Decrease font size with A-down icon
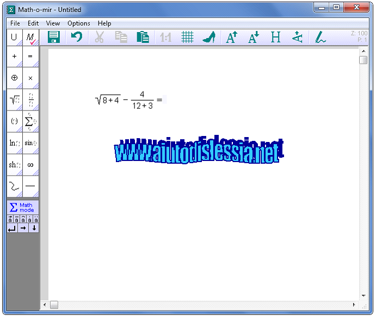 [254, 37]
